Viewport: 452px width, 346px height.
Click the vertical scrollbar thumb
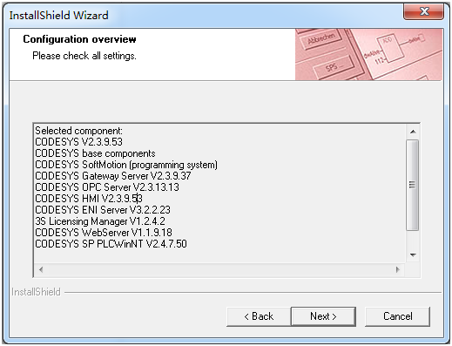point(413,185)
